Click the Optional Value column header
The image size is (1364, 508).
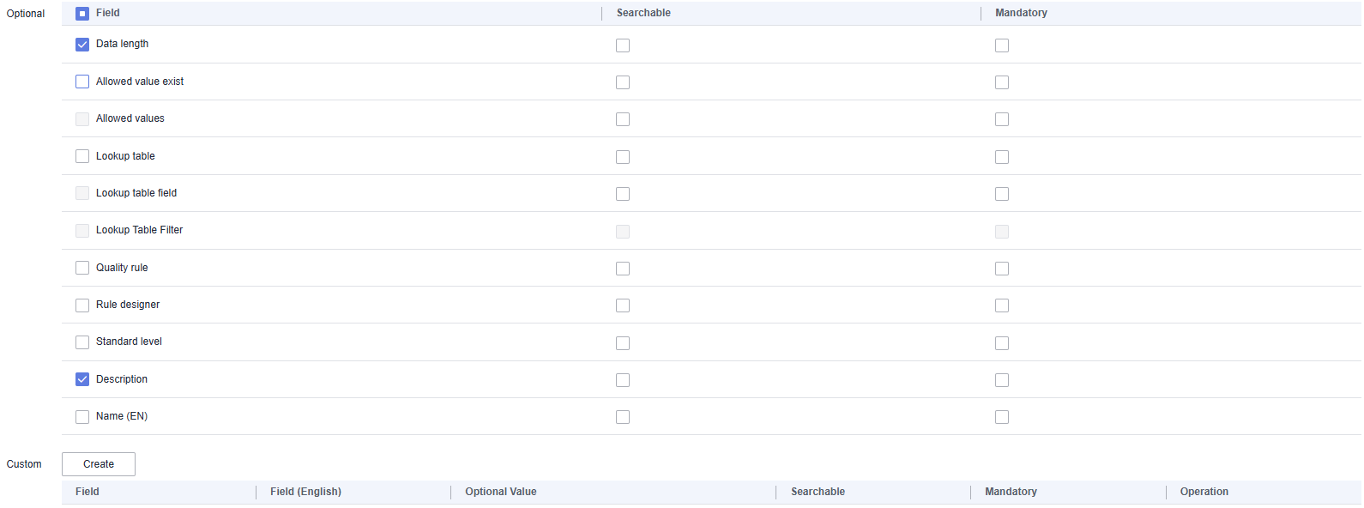click(x=501, y=492)
